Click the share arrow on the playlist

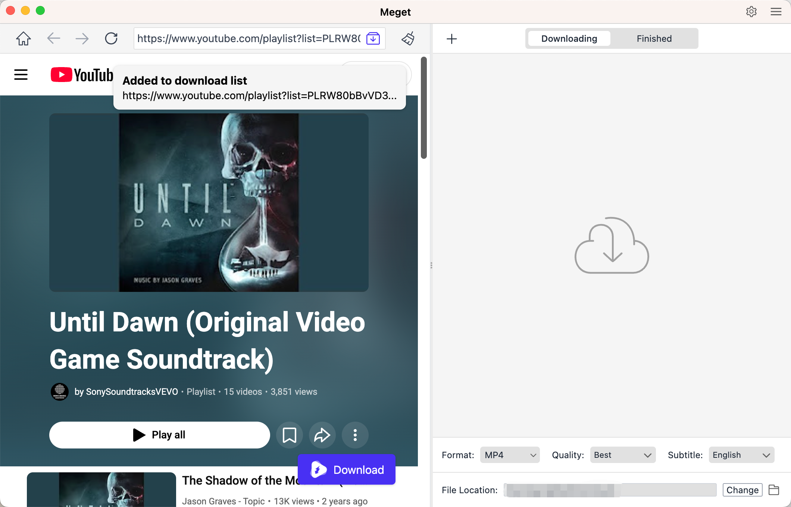point(322,435)
